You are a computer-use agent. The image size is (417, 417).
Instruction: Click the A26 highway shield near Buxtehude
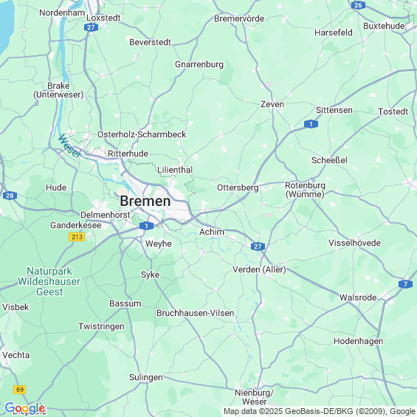[x=358, y=5]
